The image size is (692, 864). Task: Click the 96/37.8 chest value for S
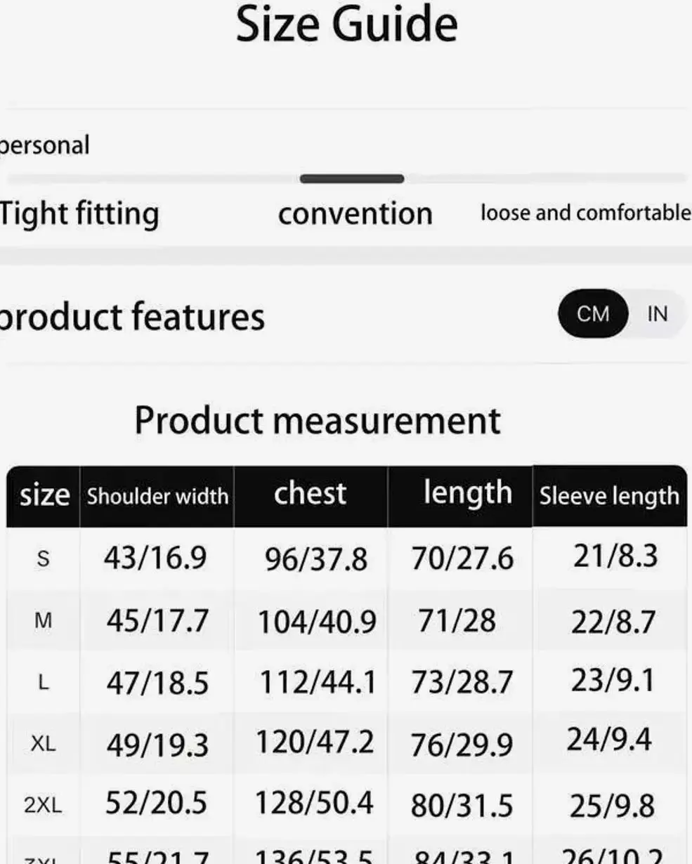coord(315,560)
